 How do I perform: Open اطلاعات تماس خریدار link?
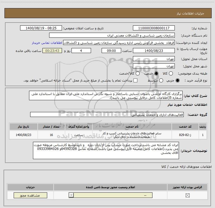pyautogui.click(x=47, y=43)
